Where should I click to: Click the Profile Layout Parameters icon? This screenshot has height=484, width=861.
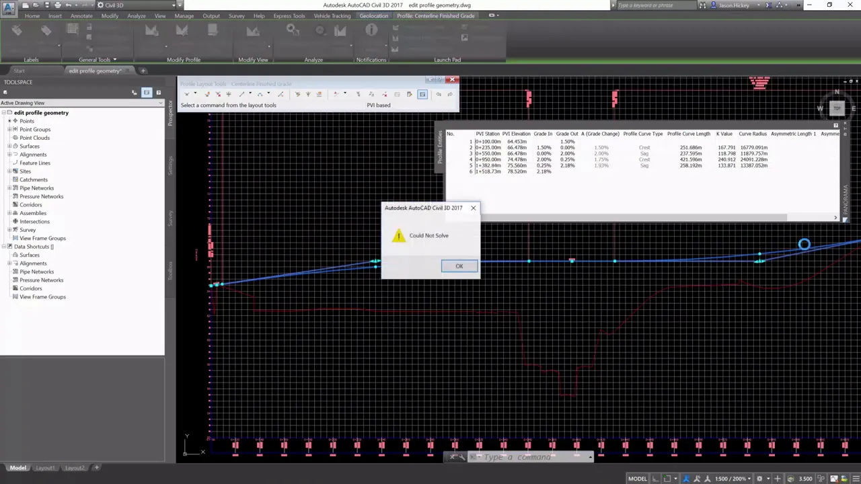pos(409,94)
